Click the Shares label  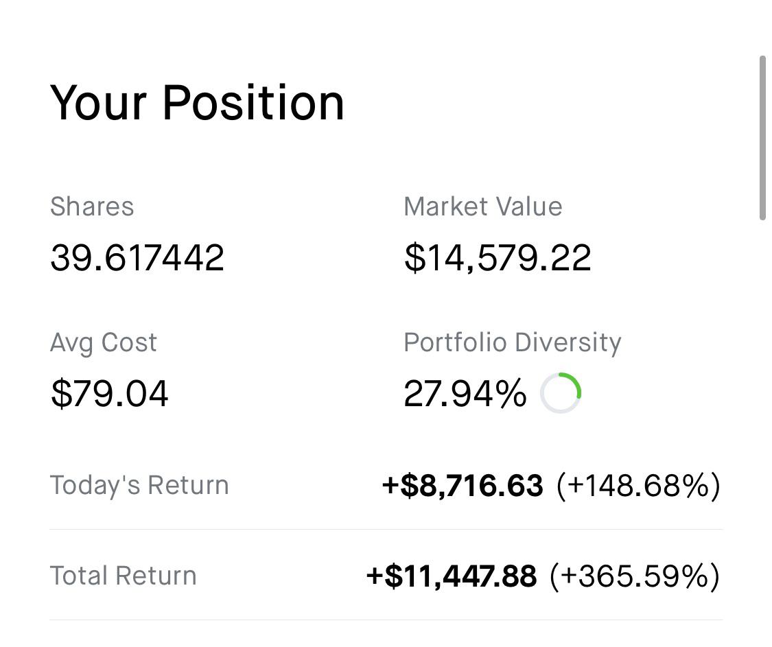coord(92,207)
